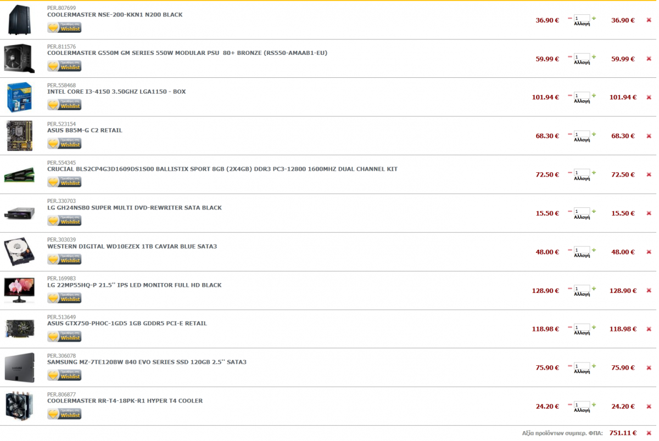
Task: Add Coolermaster N200 case to Wishlist
Action: coord(64,27)
